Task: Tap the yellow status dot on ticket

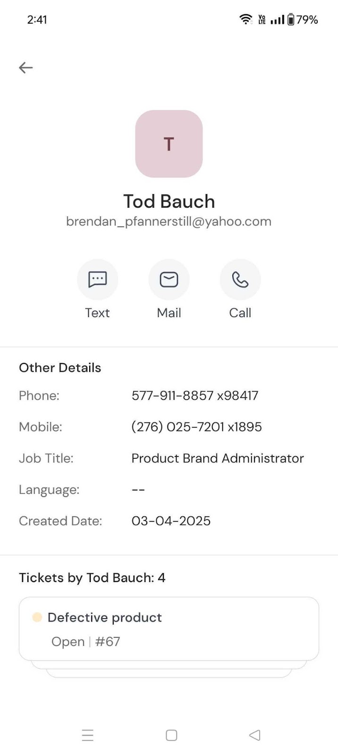Action: click(37, 617)
